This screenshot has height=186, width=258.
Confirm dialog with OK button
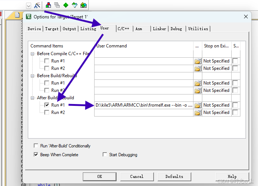(100, 176)
